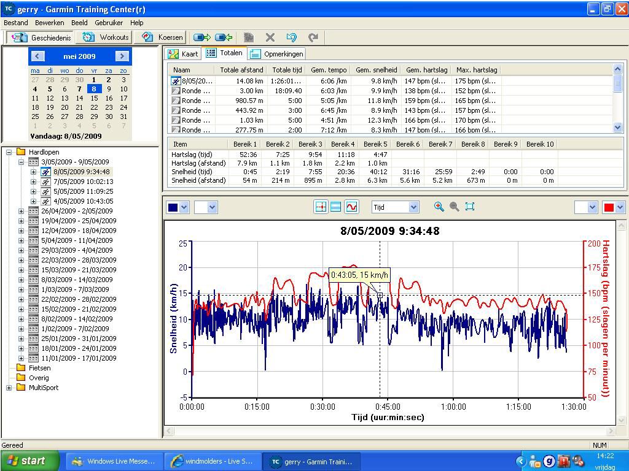Open the Beeld menu
This screenshot has height=471, width=629.
tap(79, 23)
